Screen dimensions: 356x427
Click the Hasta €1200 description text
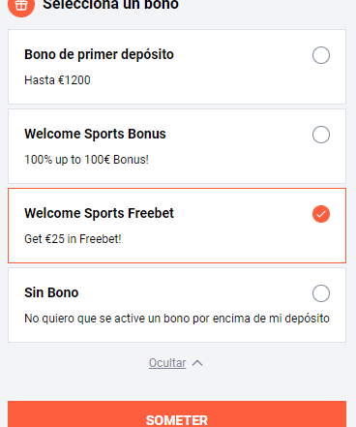tap(57, 80)
